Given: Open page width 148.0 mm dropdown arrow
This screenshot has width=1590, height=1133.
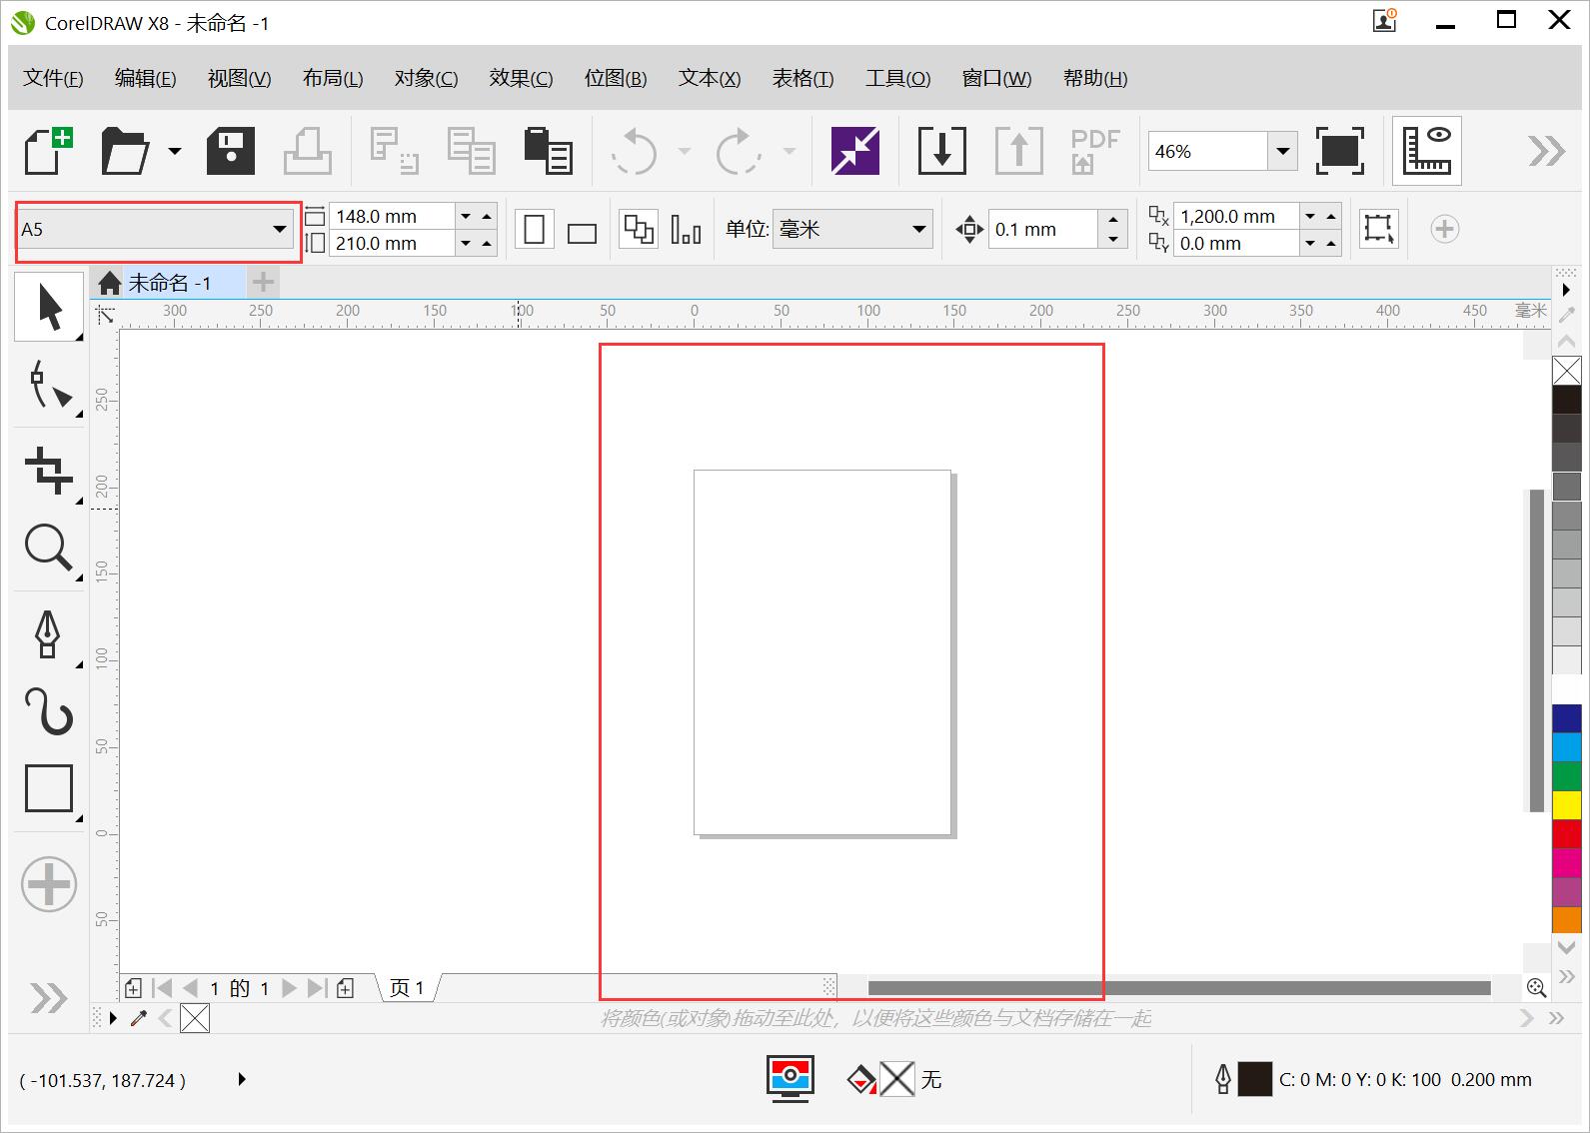Looking at the screenshot, I should pyautogui.click(x=466, y=216).
